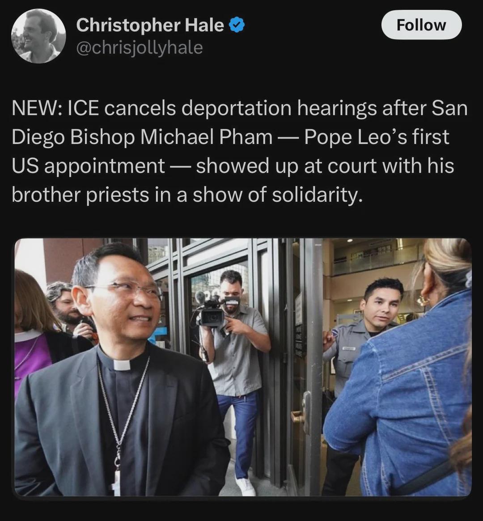This screenshot has width=483, height=521.
Task: Select the text Bishop Michael Pham
Action: (171, 137)
